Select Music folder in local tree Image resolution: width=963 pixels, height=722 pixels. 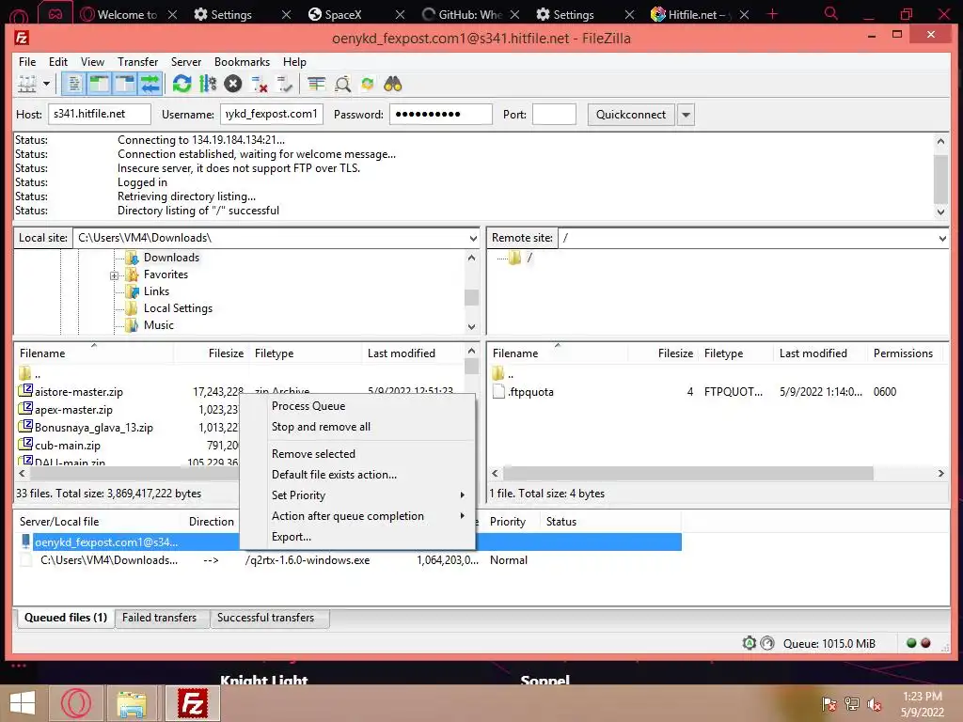(158, 324)
